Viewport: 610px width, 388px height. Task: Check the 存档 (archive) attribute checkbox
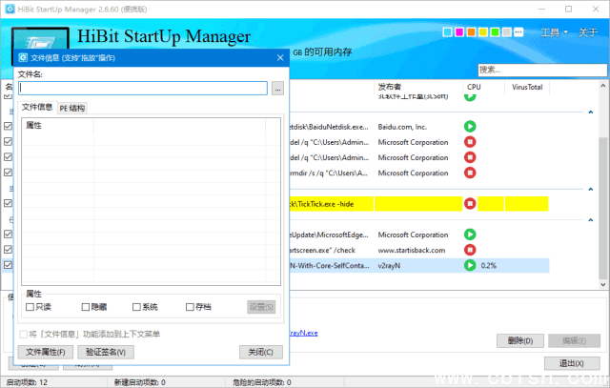pyautogui.click(x=190, y=307)
